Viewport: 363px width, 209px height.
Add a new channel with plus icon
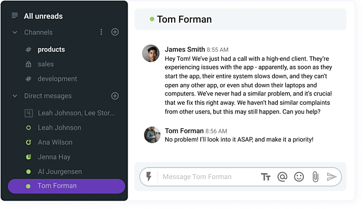click(x=115, y=32)
